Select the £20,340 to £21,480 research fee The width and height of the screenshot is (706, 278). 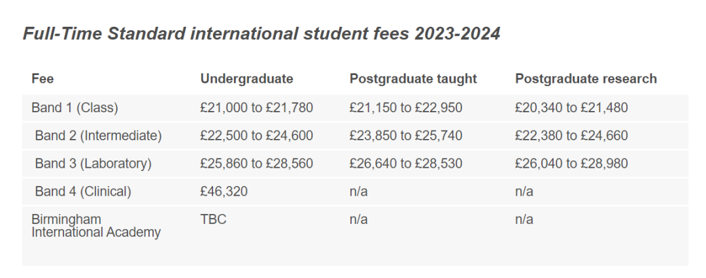[571, 108]
